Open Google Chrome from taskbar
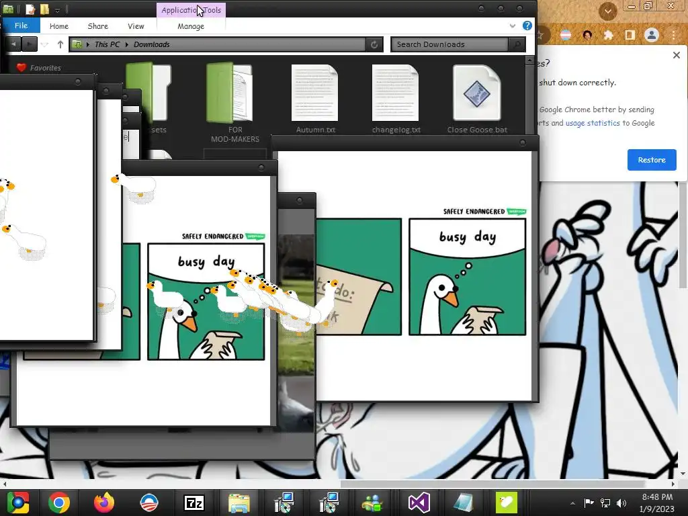The width and height of the screenshot is (688, 516). point(59,503)
